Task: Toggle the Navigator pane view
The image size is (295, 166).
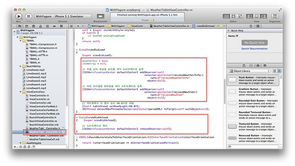Action: [250, 16]
